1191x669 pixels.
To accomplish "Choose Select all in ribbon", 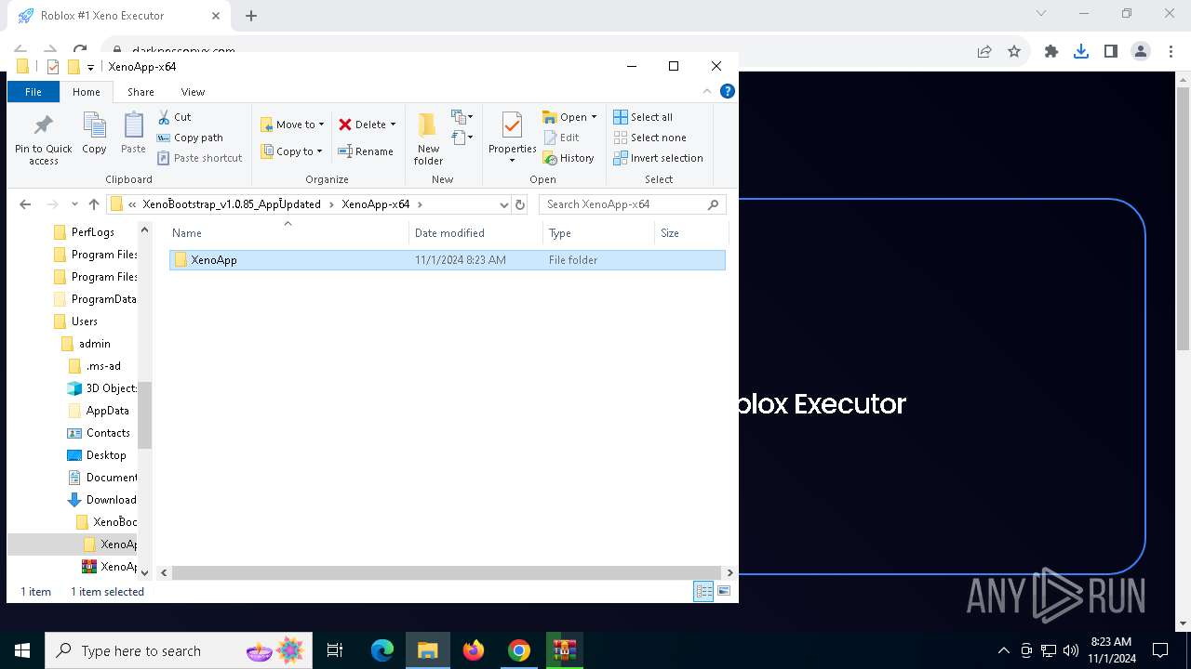I will coord(643,117).
